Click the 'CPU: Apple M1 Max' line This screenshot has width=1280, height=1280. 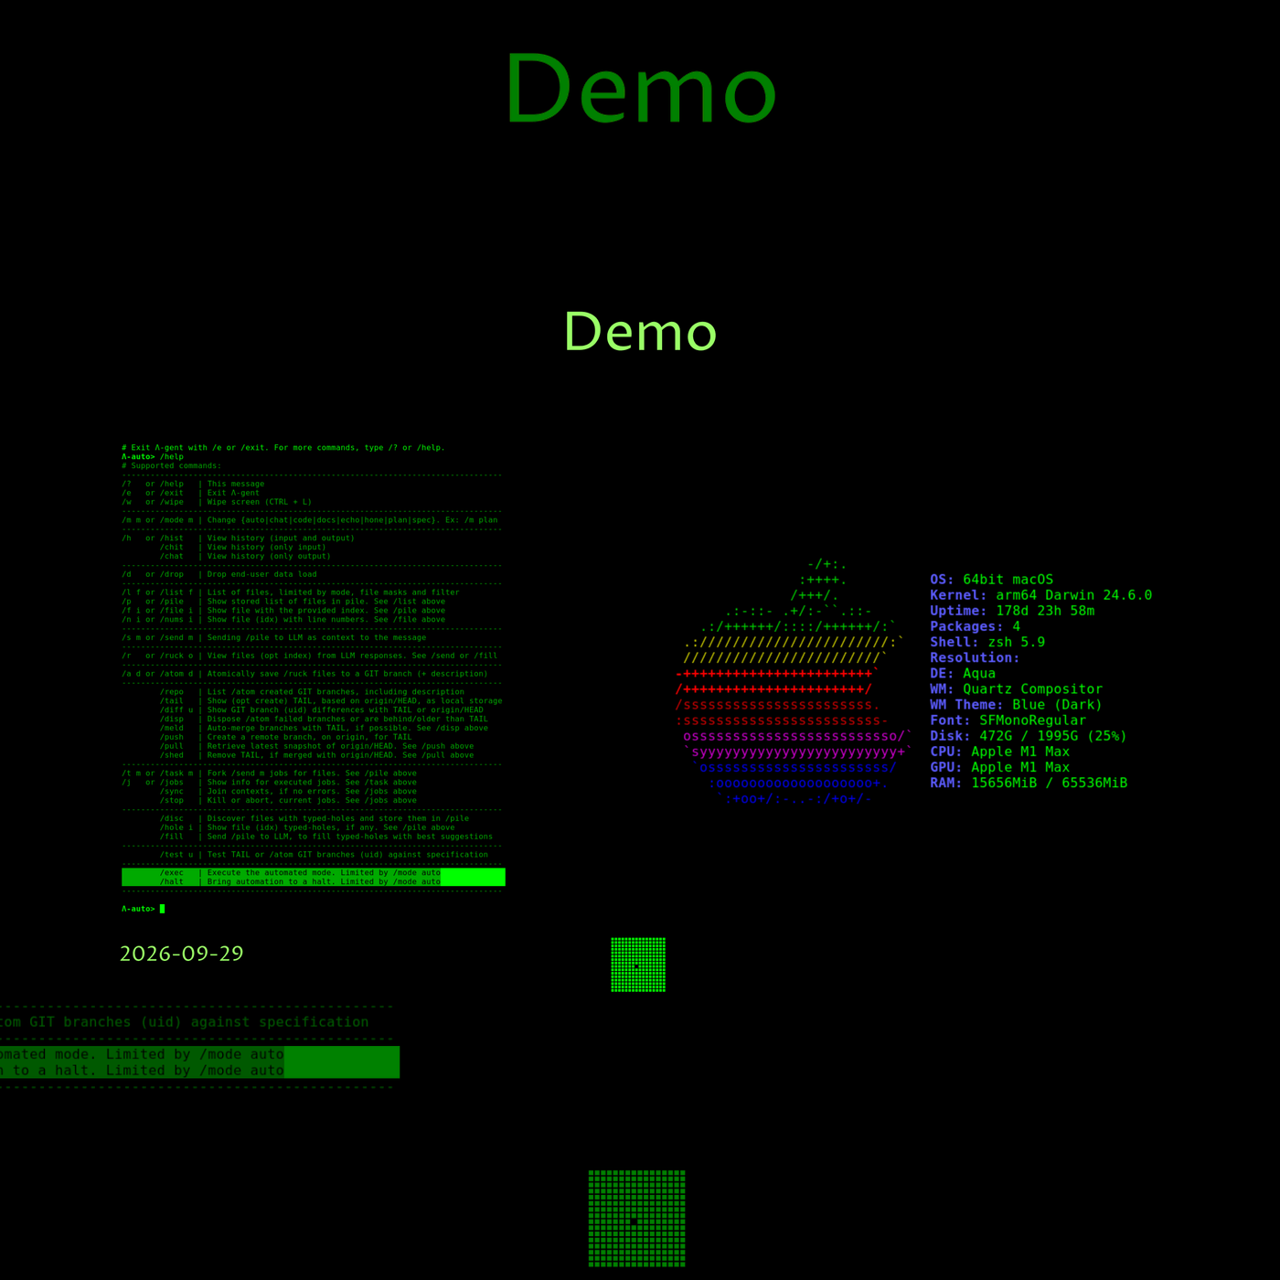pos(1000,752)
